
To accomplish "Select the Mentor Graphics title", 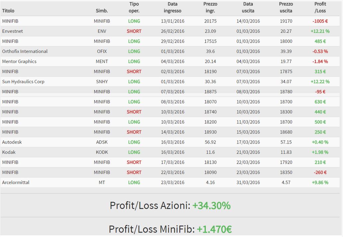I will click(x=19, y=61).
